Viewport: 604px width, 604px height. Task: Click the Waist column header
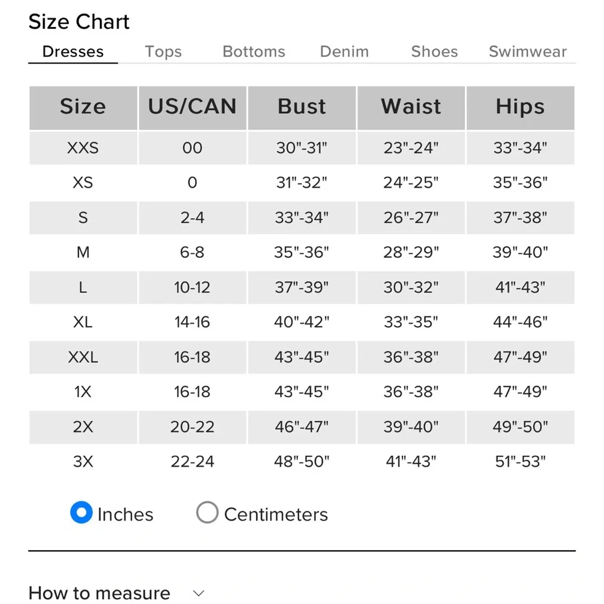point(411,107)
